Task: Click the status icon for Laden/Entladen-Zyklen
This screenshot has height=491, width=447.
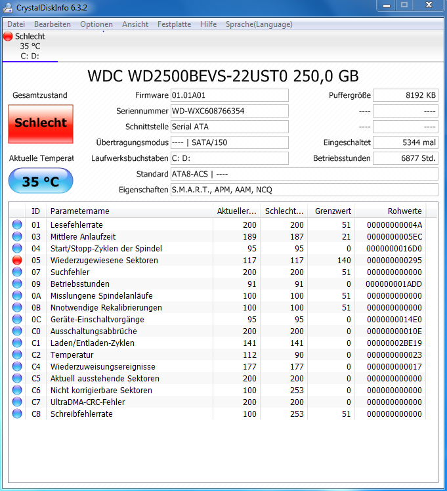Action: [x=17, y=343]
